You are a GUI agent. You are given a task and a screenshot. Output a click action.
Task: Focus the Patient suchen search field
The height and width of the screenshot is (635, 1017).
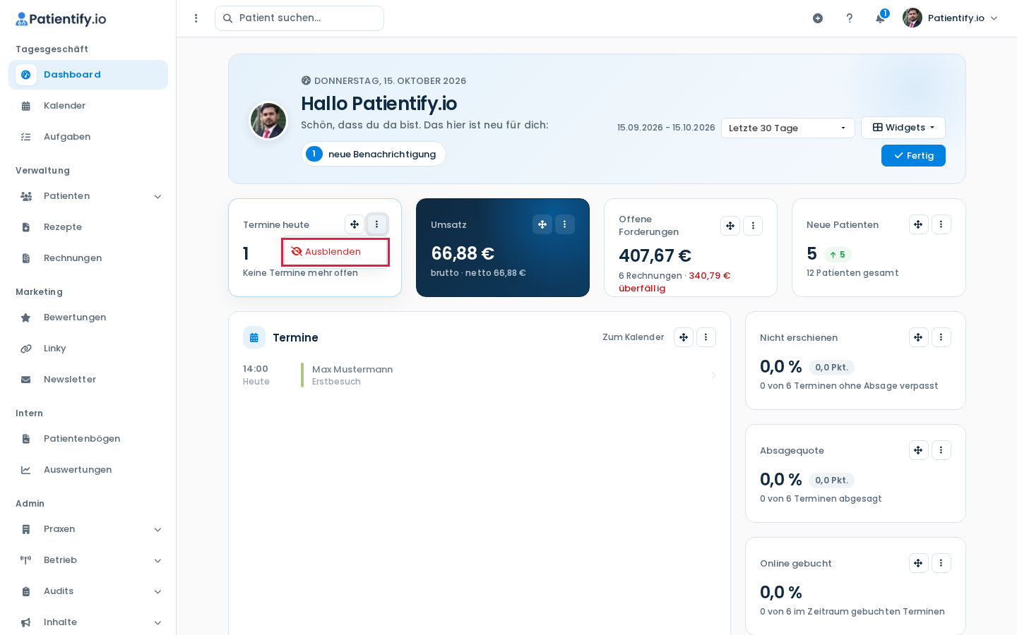[299, 18]
